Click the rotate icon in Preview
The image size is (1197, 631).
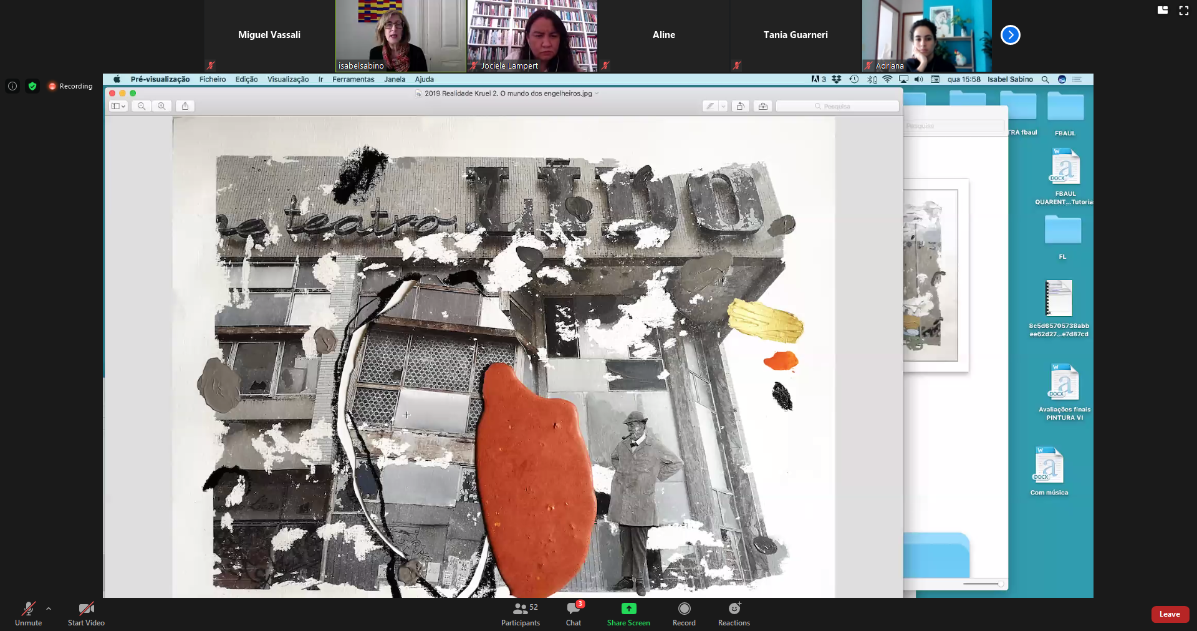coord(740,106)
